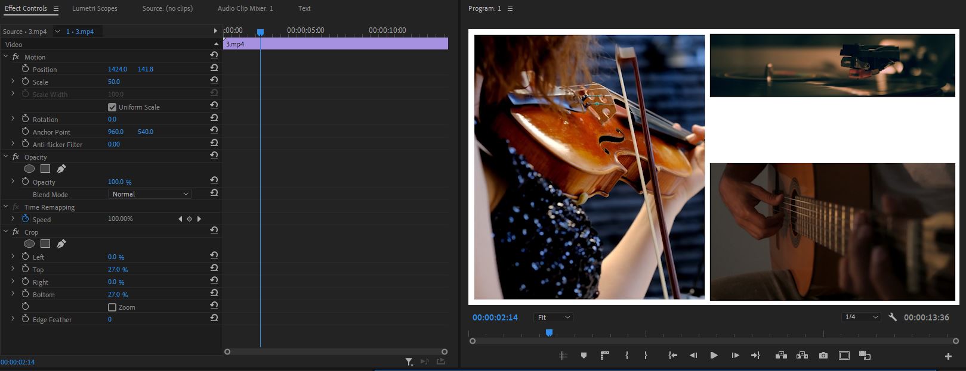This screenshot has height=371, width=966.
Task: Toggle Safe Margins overlay button
Action: click(844, 356)
